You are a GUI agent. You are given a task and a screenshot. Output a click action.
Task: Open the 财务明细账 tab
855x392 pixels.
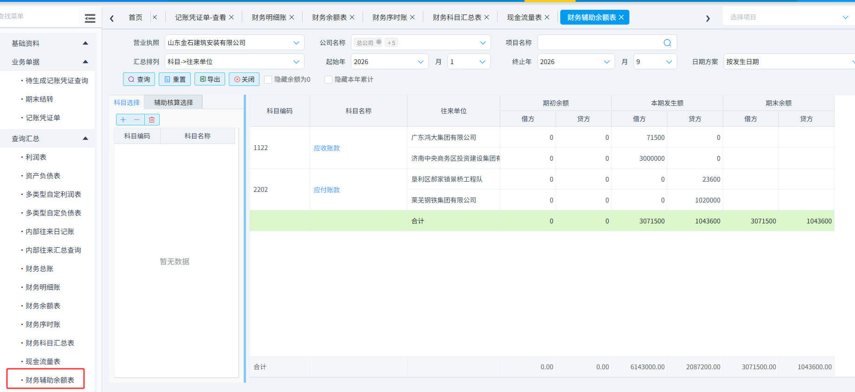(269, 17)
